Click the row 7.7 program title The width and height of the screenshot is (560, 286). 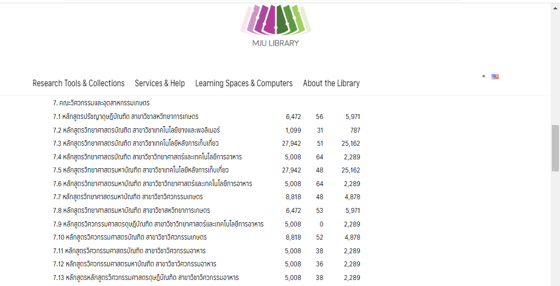tap(128, 197)
